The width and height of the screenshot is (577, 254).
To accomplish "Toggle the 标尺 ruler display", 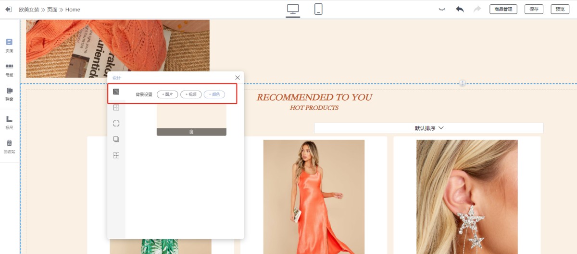I will point(9,122).
